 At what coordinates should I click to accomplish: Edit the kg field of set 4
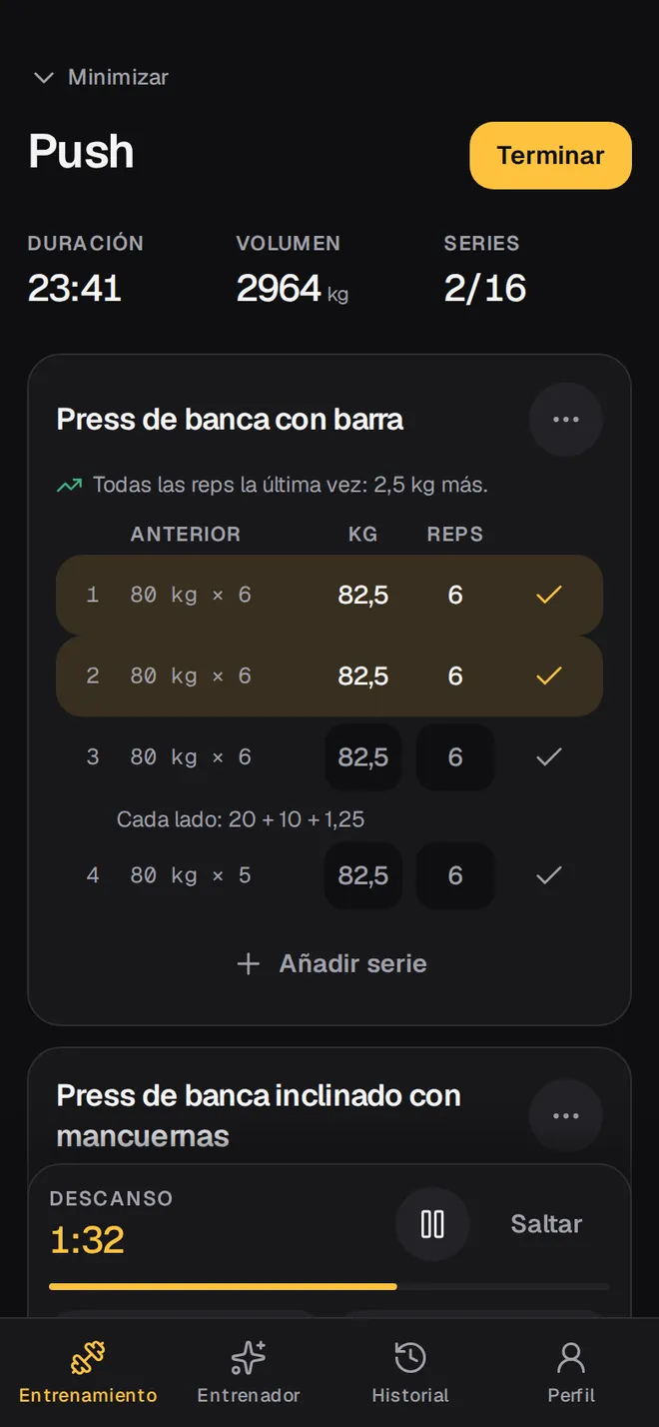363,876
